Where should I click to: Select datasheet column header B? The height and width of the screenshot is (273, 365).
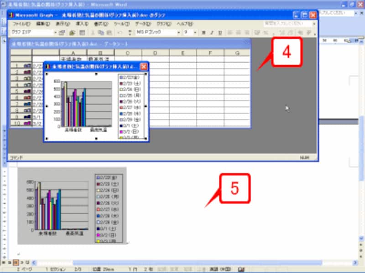coord(100,53)
